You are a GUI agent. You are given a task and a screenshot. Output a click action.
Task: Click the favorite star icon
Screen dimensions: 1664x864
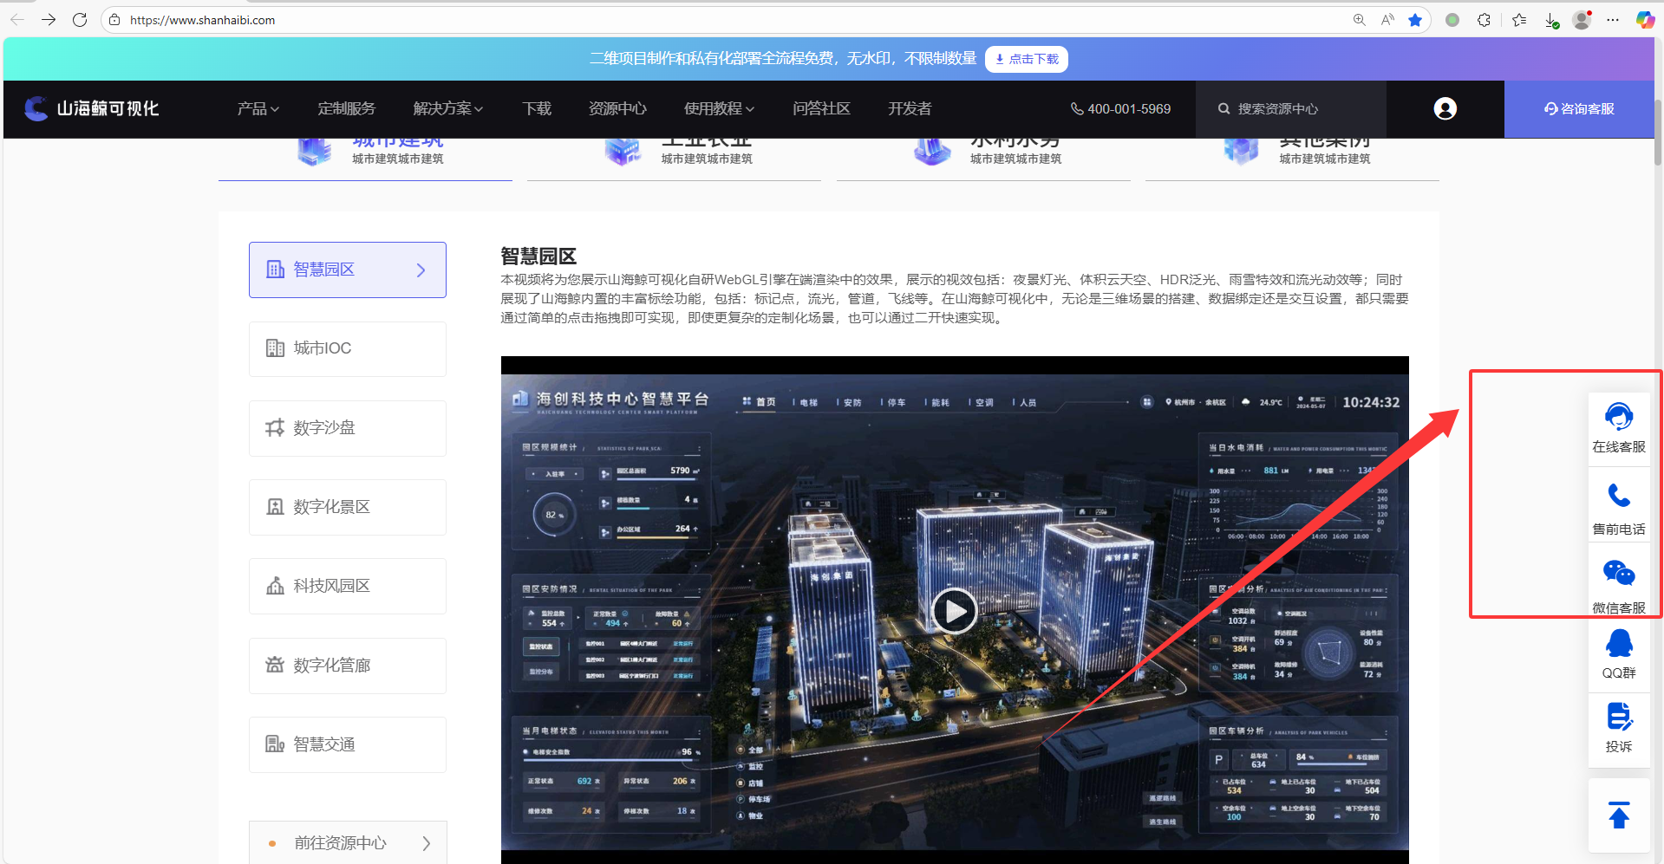point(1415,20)
